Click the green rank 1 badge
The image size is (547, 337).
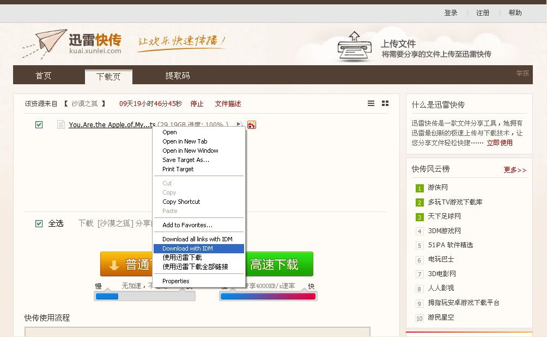click(420, 189)
